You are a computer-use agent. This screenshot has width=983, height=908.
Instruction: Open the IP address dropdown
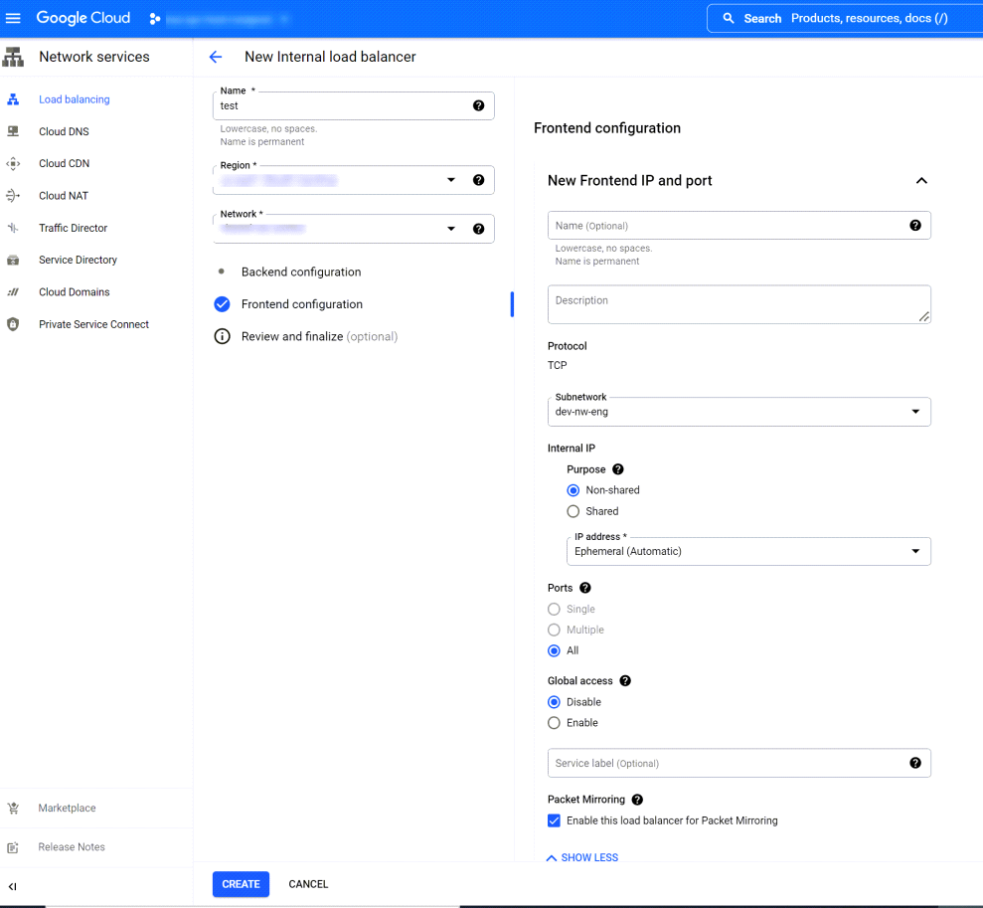(915, 551)
